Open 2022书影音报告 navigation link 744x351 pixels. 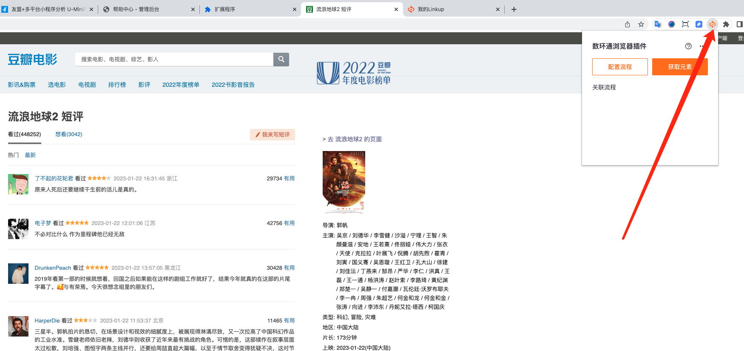tap(233, 85)
